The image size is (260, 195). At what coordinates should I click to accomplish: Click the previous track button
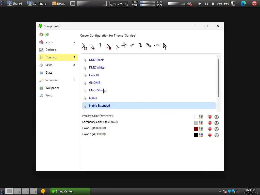[220, 4]
